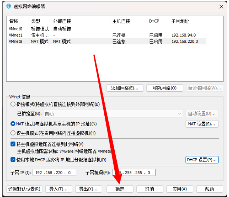Click the 子网掩码 input field
Image resolution: width=229 pixels, height=197 pixels.
coord(134,172)
